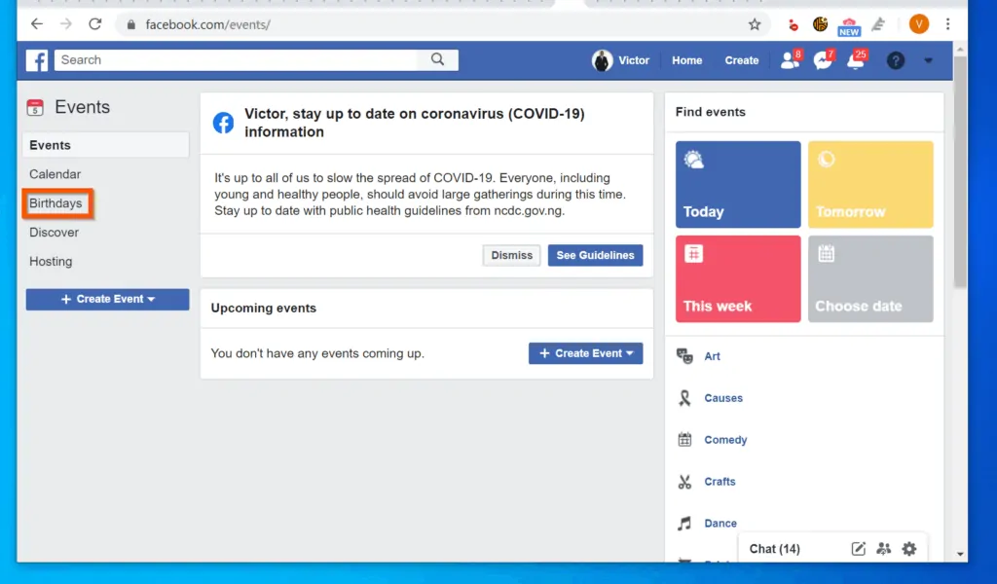Open Chrome profile avatar V
The image size is (997, 584).
click(919, 24)
